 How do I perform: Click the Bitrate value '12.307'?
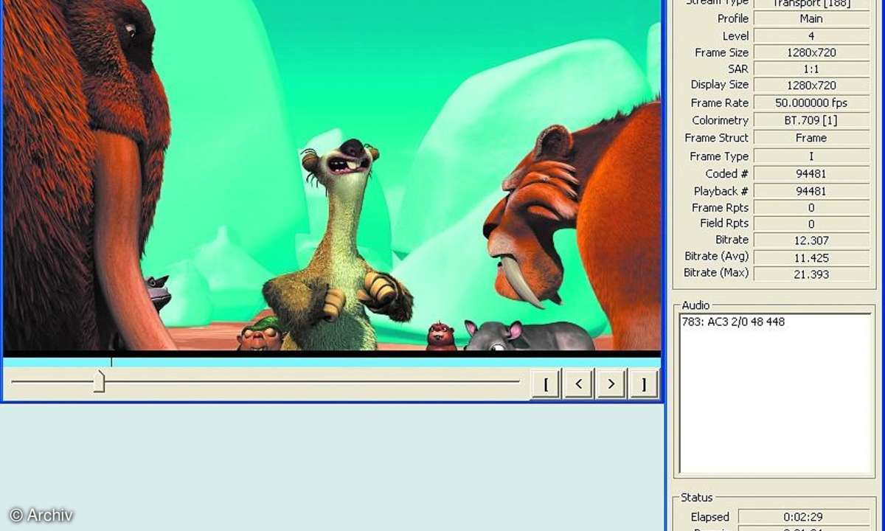click(811, 240)
